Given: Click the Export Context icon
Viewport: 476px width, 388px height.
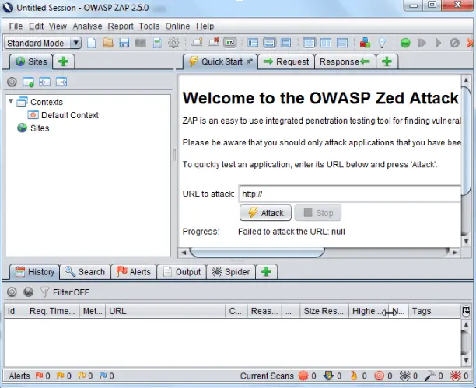Looking at the screenshot, I should click(61, 82).
